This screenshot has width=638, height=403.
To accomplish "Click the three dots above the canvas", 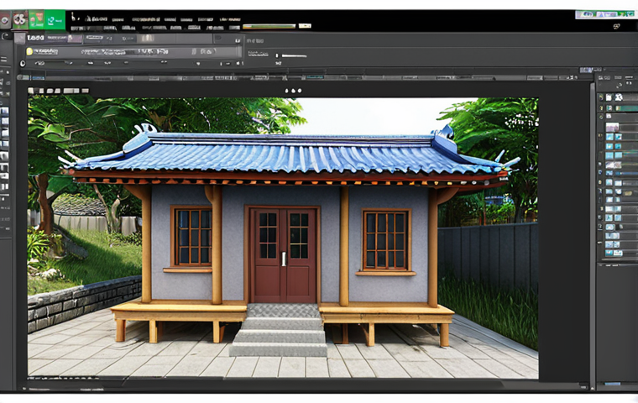I will (293, 91).
